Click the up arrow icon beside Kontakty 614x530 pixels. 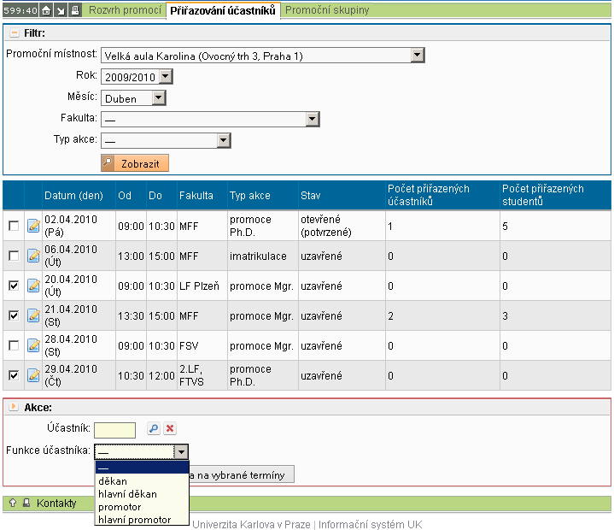click(13, 503)
